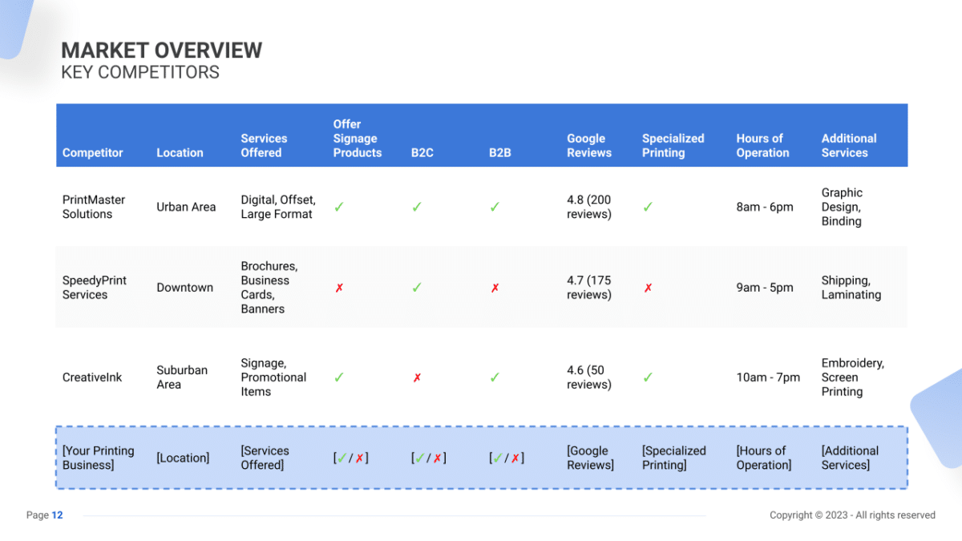Select the green checkmark in CreativeInk B2B column

click(495, 377)
